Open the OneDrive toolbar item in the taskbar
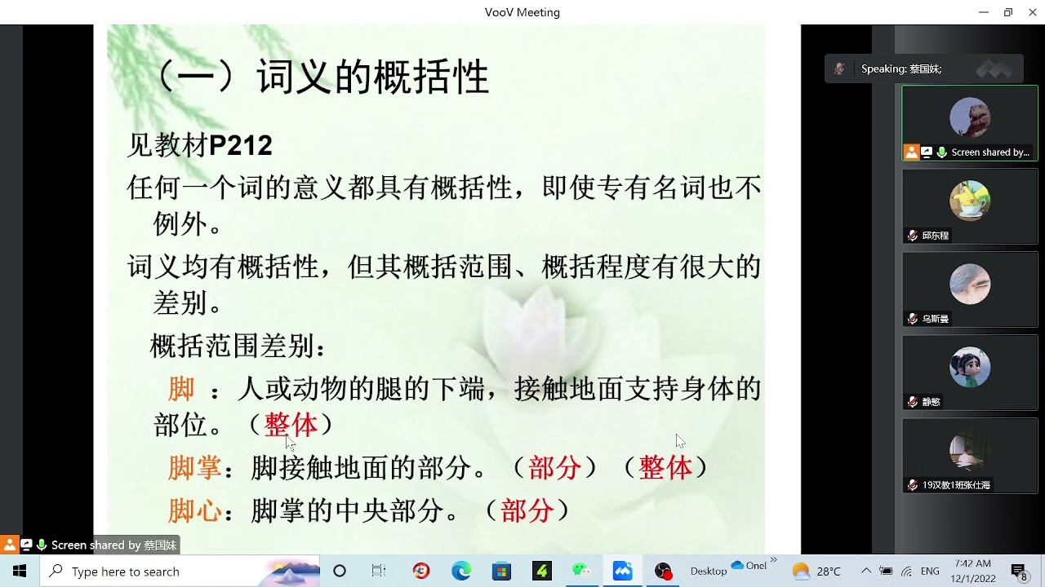Screen dimensions: 1045x587 (749, 566)
